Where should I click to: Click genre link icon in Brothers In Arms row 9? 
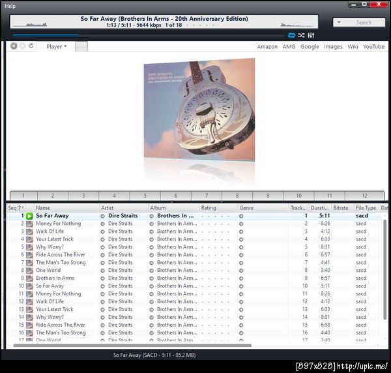[241, 278]
